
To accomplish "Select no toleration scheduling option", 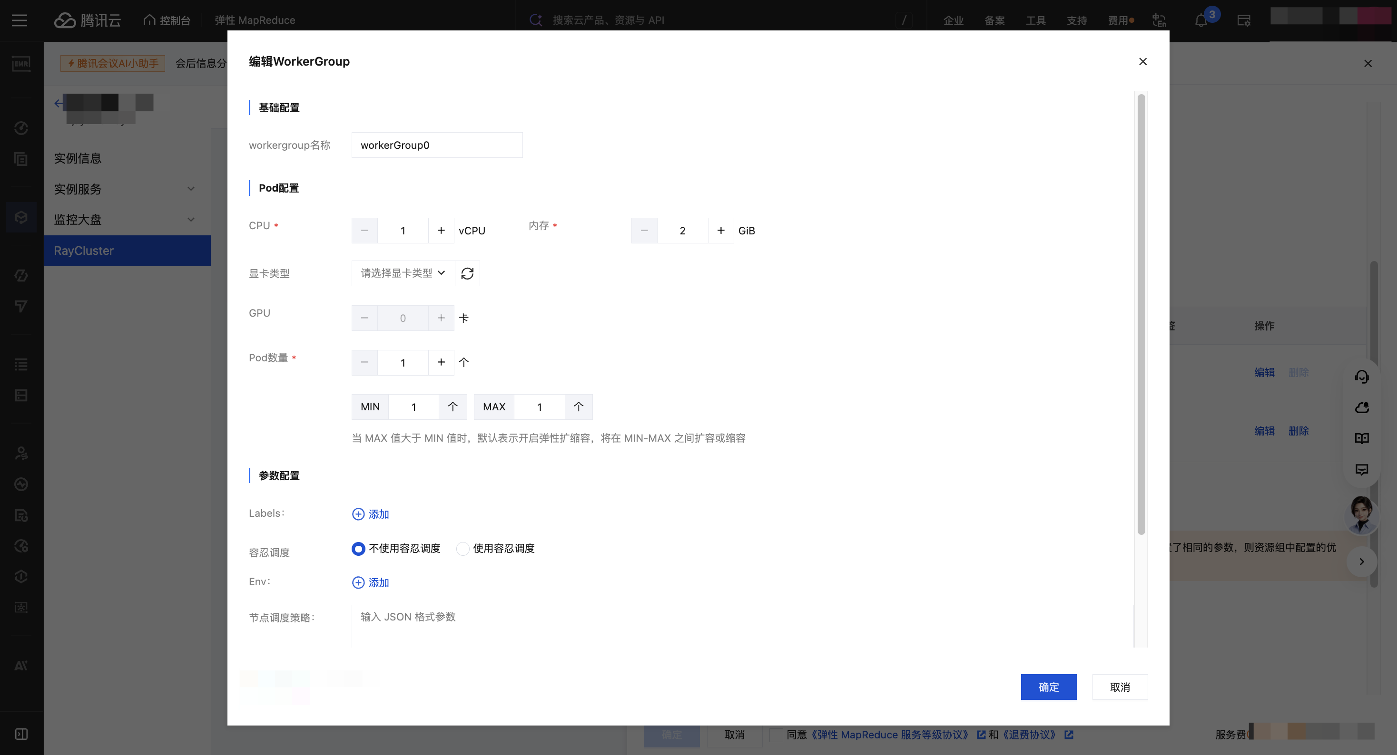I will [x=358, y=549].
